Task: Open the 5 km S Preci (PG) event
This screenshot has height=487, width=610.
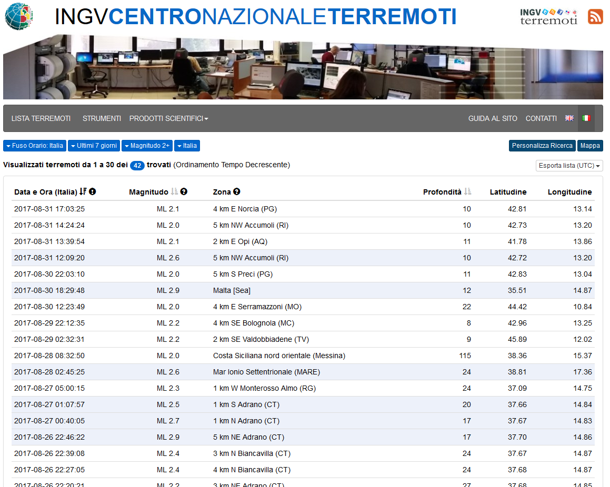Action: click(x=243, y=274)
